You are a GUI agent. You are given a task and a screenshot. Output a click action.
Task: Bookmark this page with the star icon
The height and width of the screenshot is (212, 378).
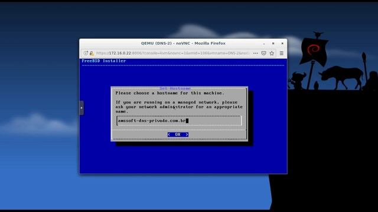(272, 54)
